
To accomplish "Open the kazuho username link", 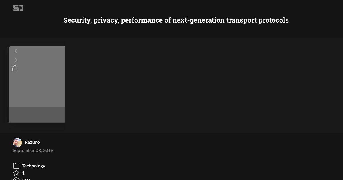I will (x=33, y=142).
